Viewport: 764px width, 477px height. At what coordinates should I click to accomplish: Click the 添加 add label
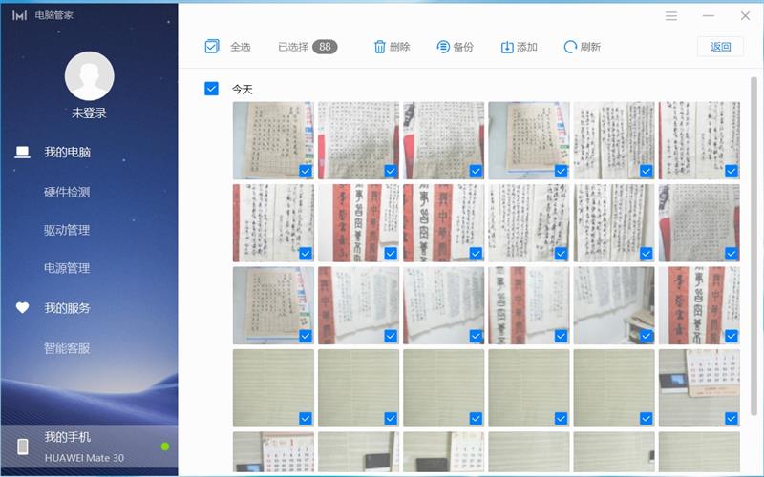527,47
